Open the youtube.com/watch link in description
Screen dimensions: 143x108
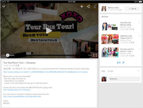(x=45, y=72)
